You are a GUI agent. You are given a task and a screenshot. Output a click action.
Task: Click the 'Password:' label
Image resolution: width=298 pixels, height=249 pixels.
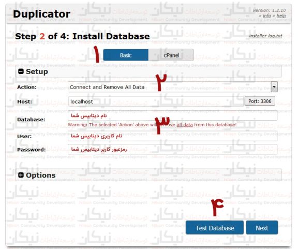(32, 150)
